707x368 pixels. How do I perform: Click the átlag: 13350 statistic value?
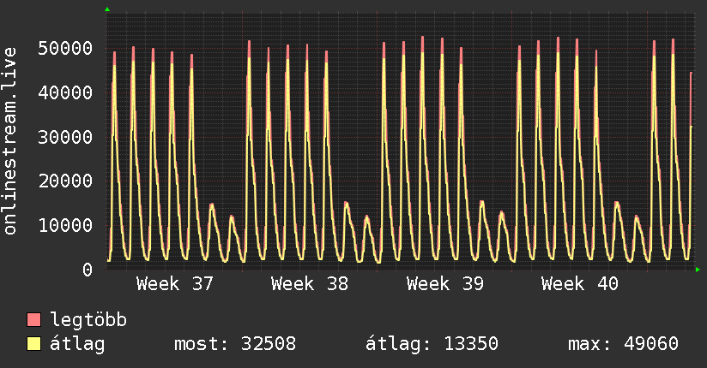[432, 344]
